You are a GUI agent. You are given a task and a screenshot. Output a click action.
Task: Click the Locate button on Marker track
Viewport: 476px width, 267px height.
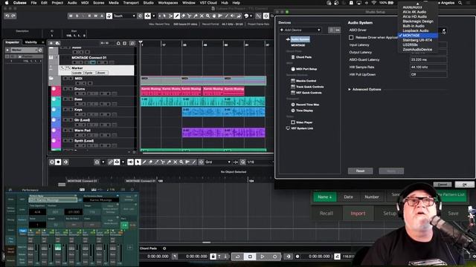pyautogui.click(x=77, y=73)
